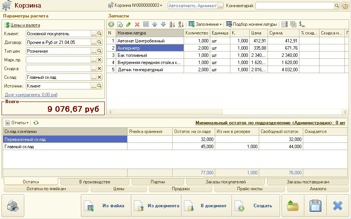Switch to the Заказы покупателей tab
The height and width of the screenshot is (219, 351).
pos(226,182)
